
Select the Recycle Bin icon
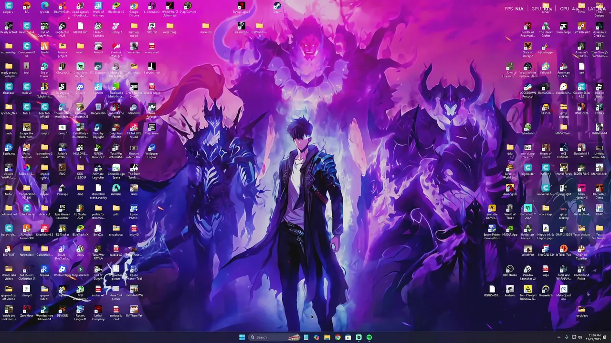[x=98, y=109]
